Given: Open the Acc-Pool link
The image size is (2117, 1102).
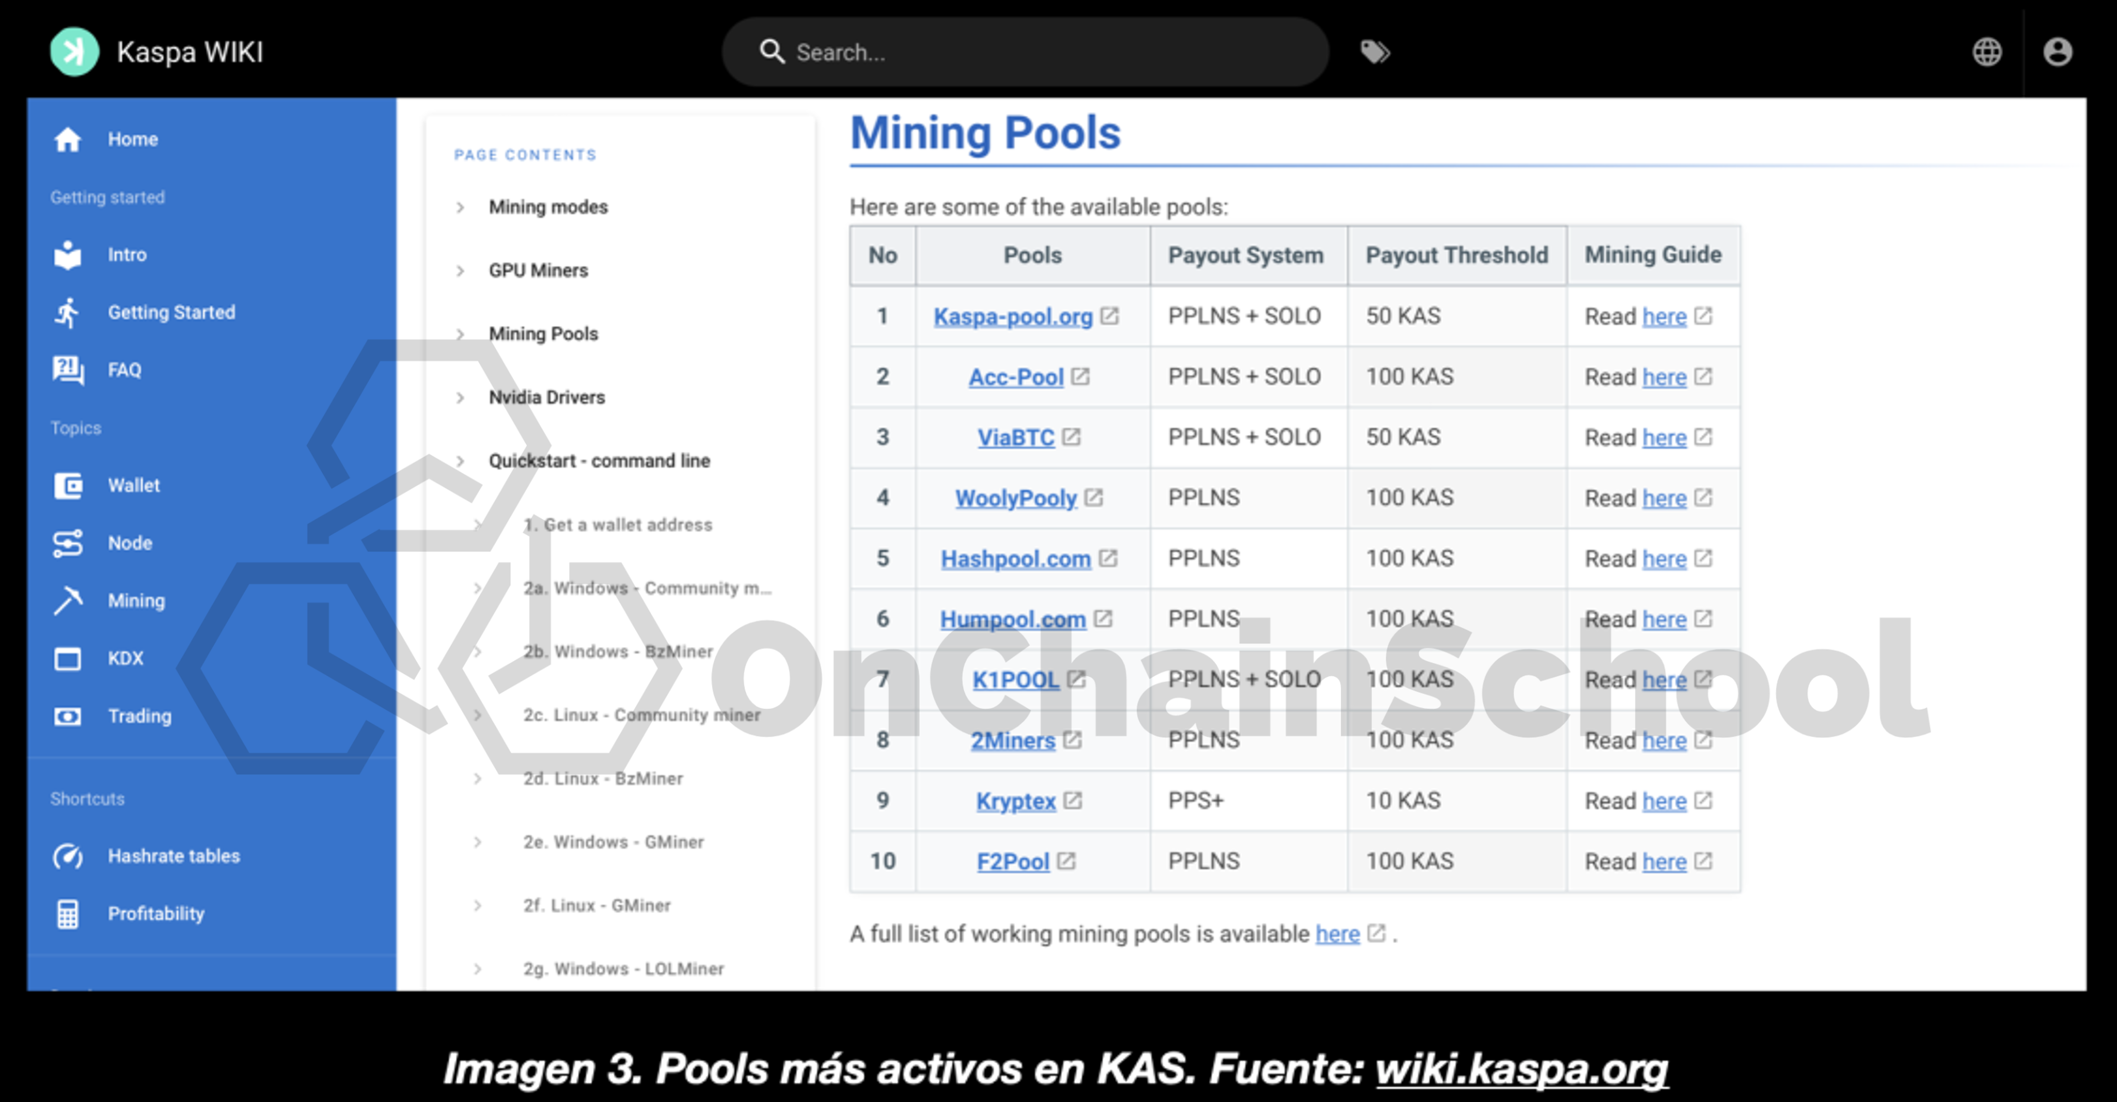Looking at the screenshot, I should coord(1016,377).
